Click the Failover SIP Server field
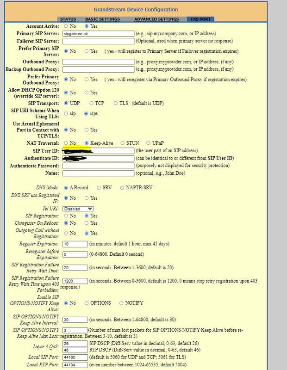The height and width of the screenshot is (370, 287). coord(98,41)
